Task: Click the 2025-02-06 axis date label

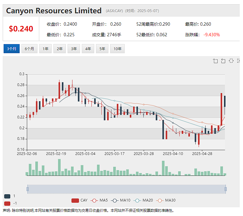Action: 27,154
